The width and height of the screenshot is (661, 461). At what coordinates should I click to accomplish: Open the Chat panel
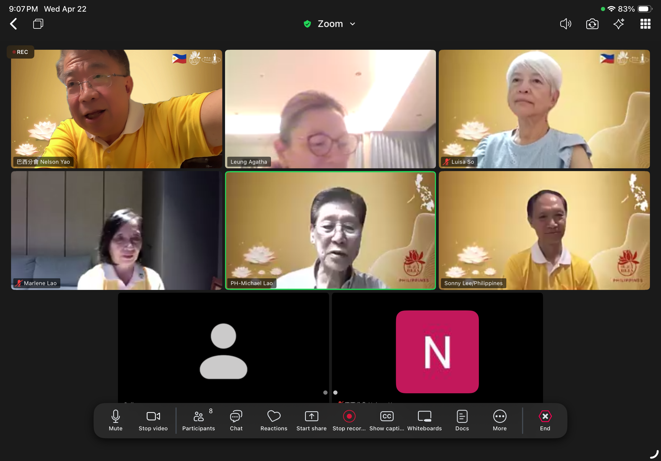pyautogui.click(x=236, y=420)
